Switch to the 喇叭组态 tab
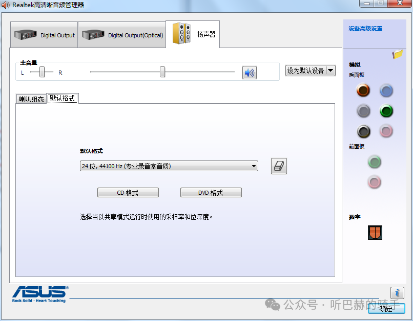The width and height of the screenshot is (413, 321). click(31, 99)
